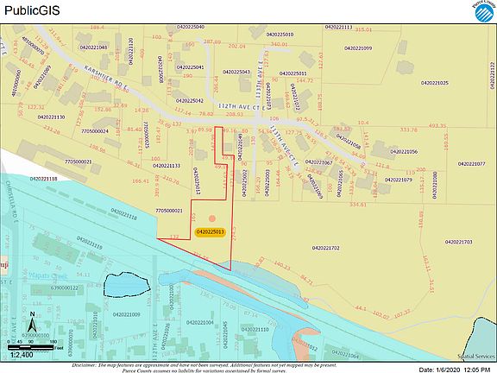Select parcel 0420221702 label
The height and width of the screenshot is (373, 497).
pos(326,248)
